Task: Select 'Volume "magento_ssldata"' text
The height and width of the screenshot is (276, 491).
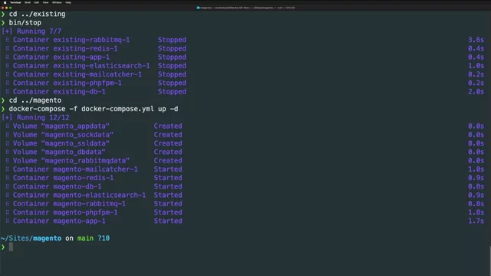Action: (x=61, y=143)
